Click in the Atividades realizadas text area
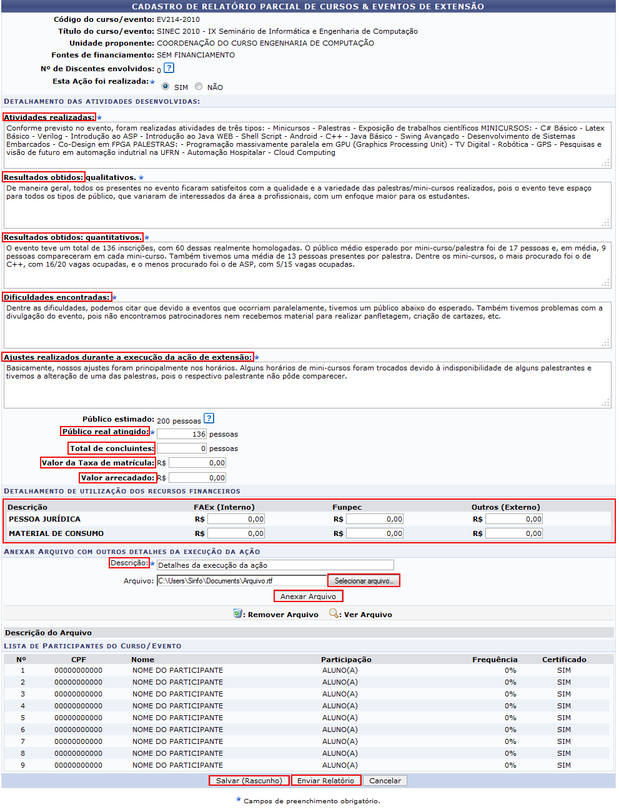The height and width of the screenshot is (812, 619). tap(306, 145)
